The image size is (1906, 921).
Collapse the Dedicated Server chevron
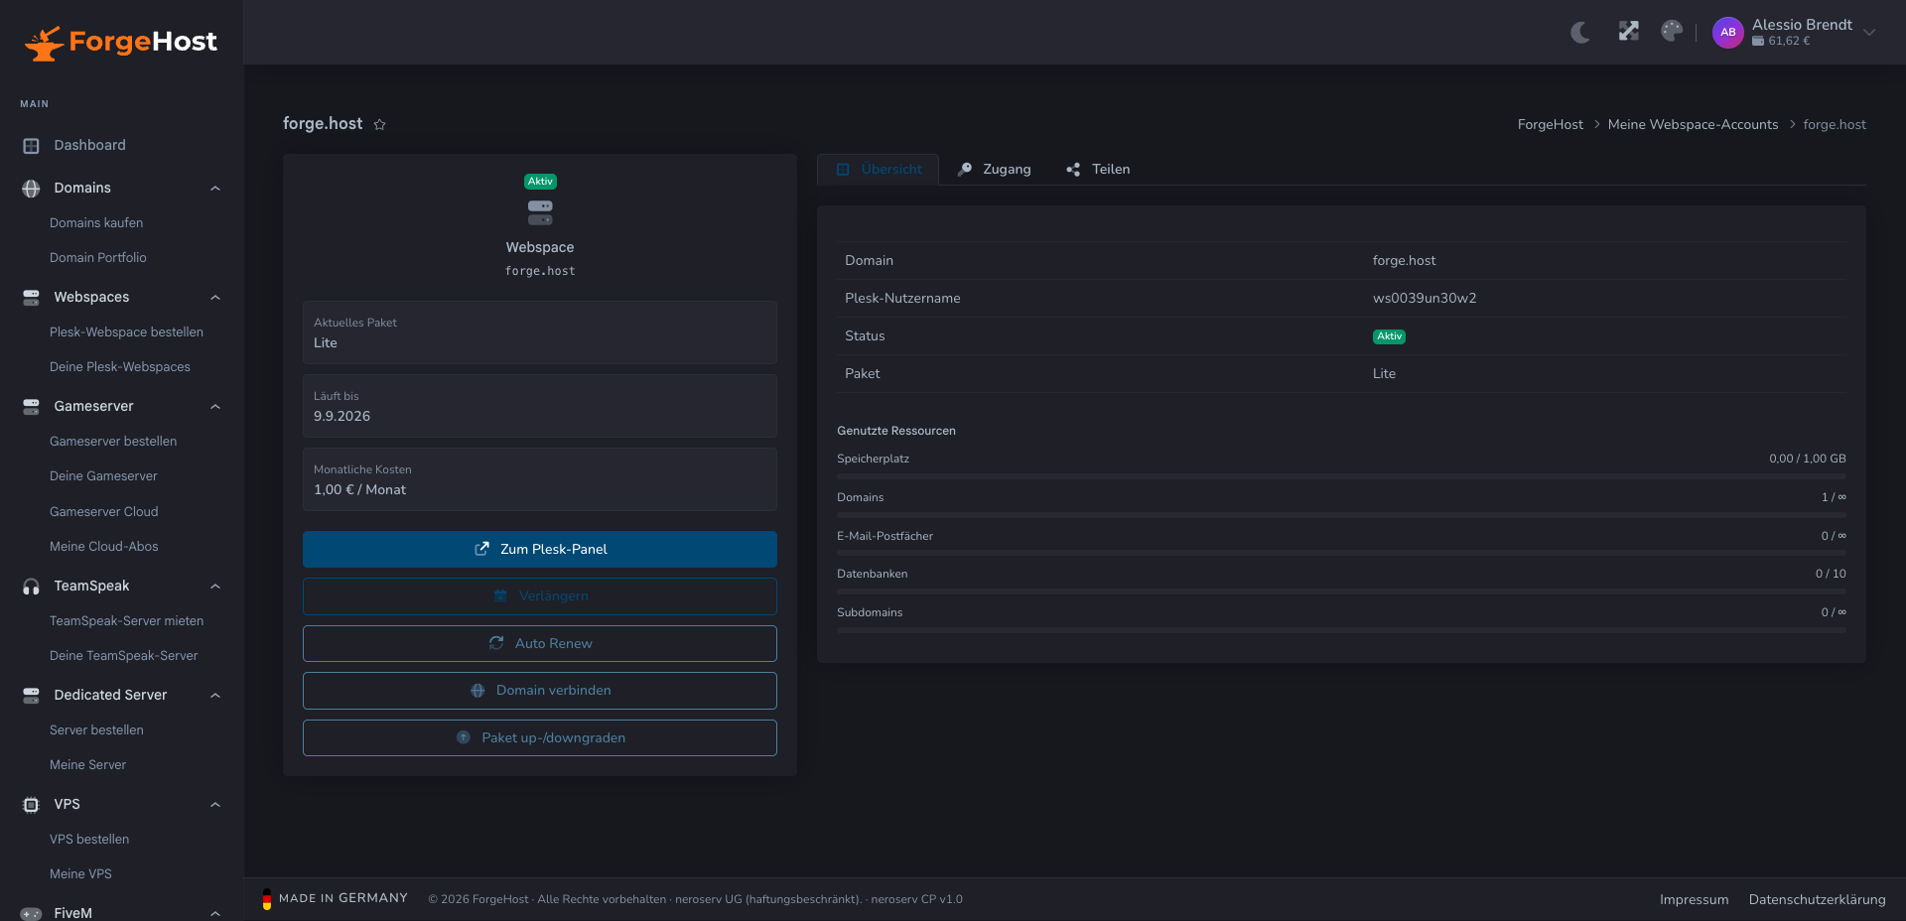click(215, 696)
